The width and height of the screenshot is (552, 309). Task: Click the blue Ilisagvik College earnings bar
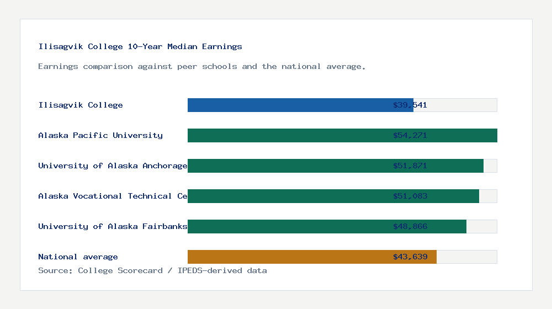pyautogui.click(x=300, y=105)
